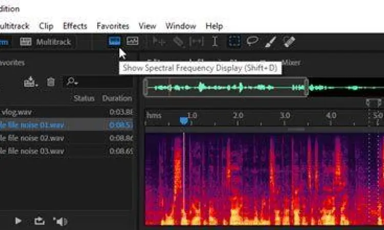
Task: Select the Move tool
Action: pyautogui.click(x=159, y=41)
